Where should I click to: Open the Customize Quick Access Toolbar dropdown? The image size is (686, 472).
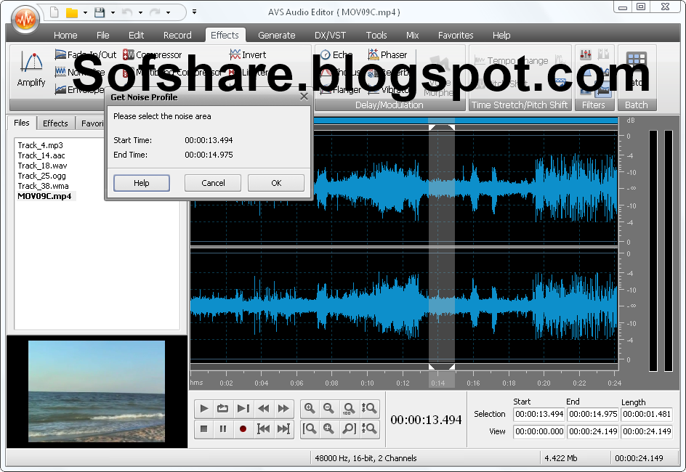point(194,12)
